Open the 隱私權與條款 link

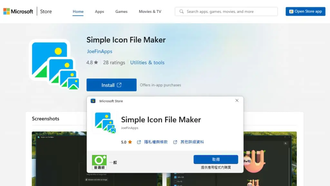pos(156,142)
